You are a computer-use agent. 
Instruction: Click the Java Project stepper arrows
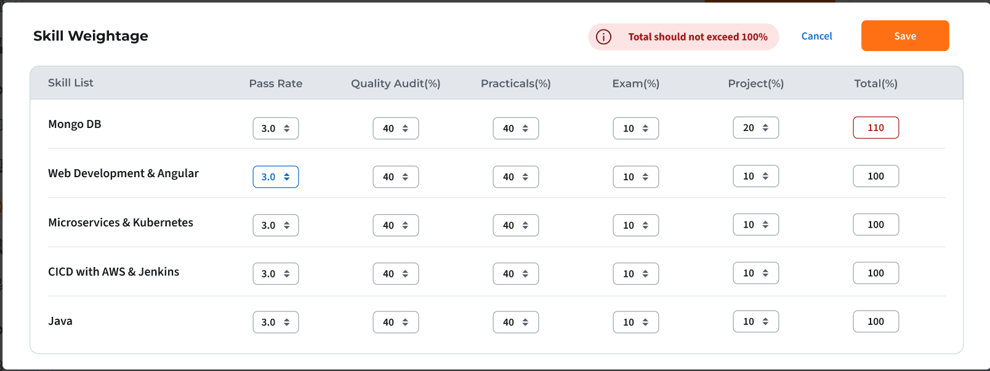(x=765, y=321)
